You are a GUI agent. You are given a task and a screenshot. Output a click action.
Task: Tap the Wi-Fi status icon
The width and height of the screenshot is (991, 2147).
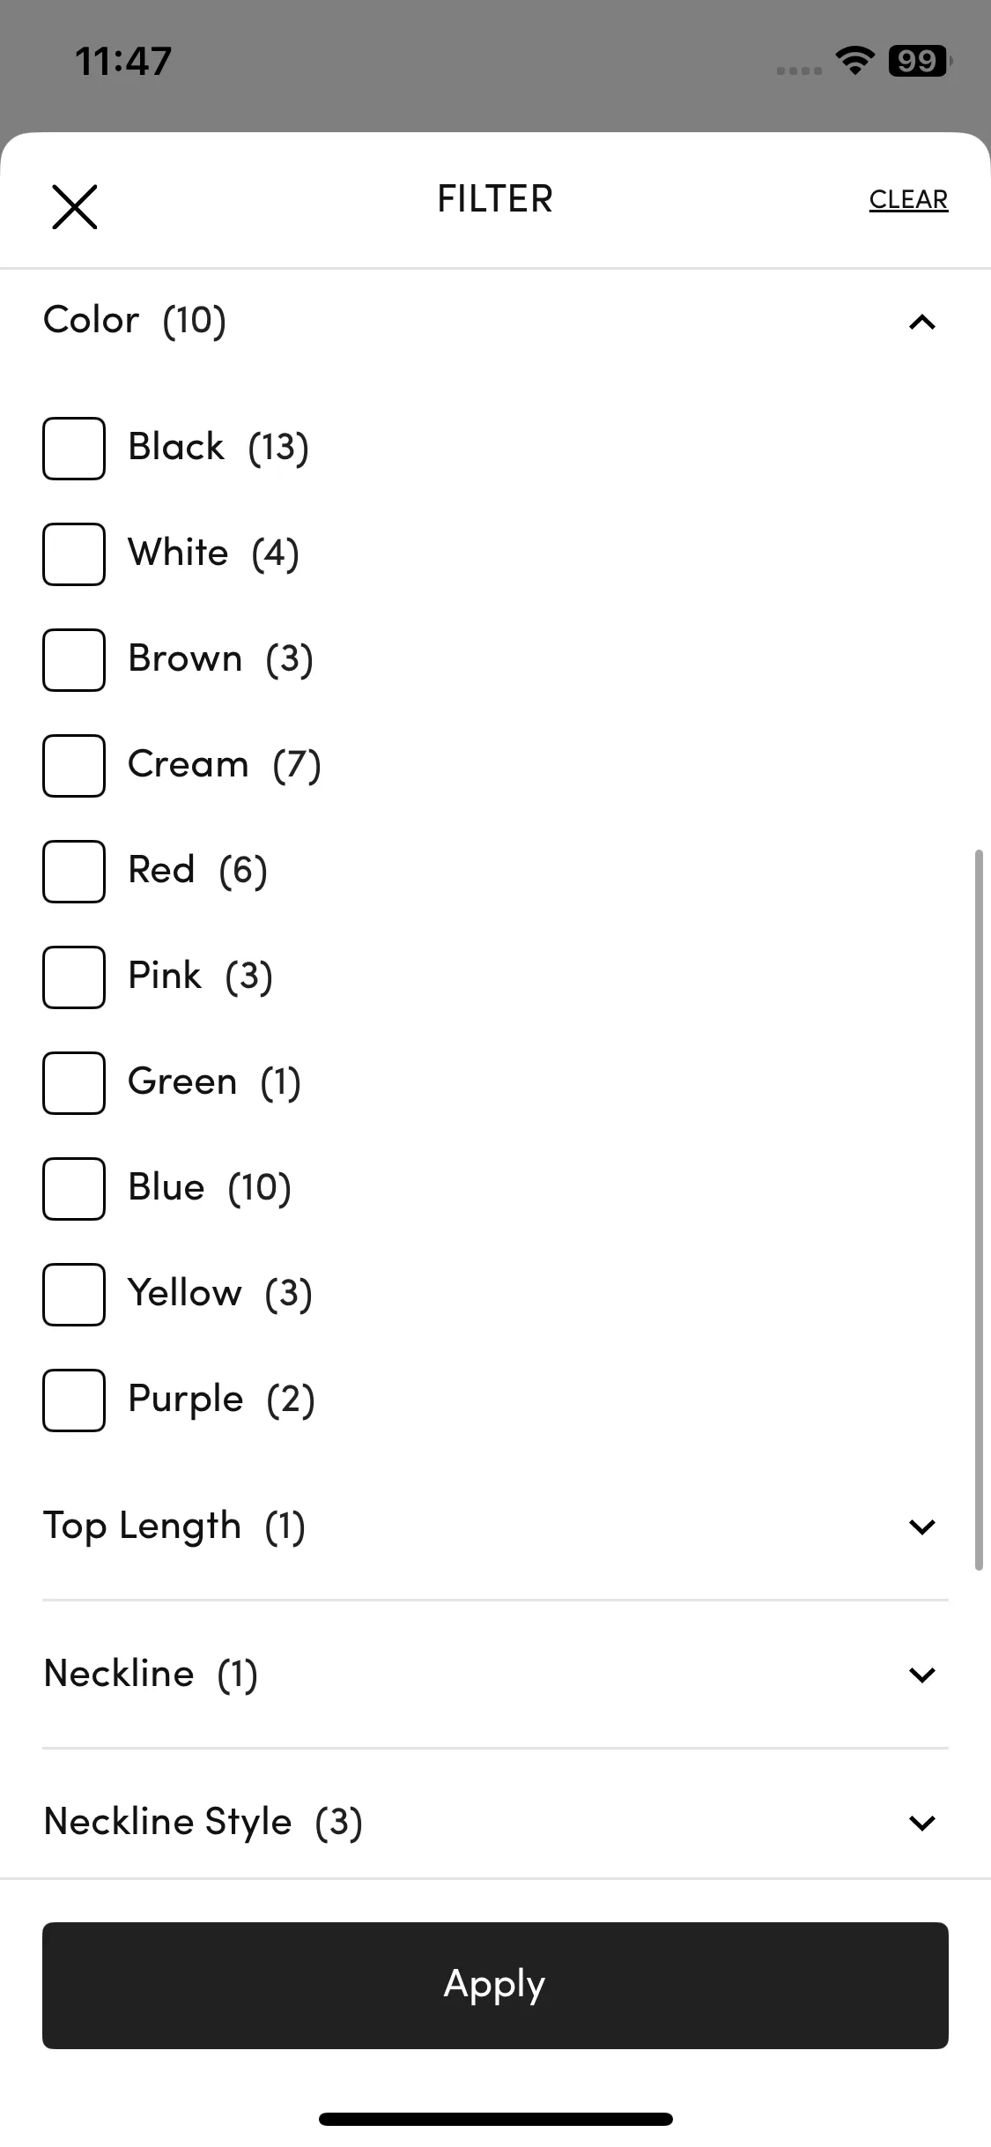[x=854, y=60]
